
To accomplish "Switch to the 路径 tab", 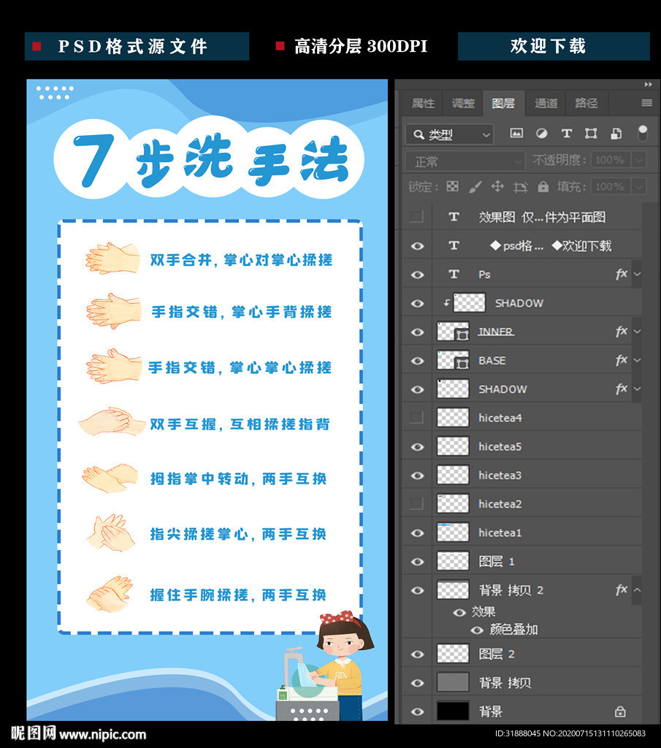I will [586, 103].
